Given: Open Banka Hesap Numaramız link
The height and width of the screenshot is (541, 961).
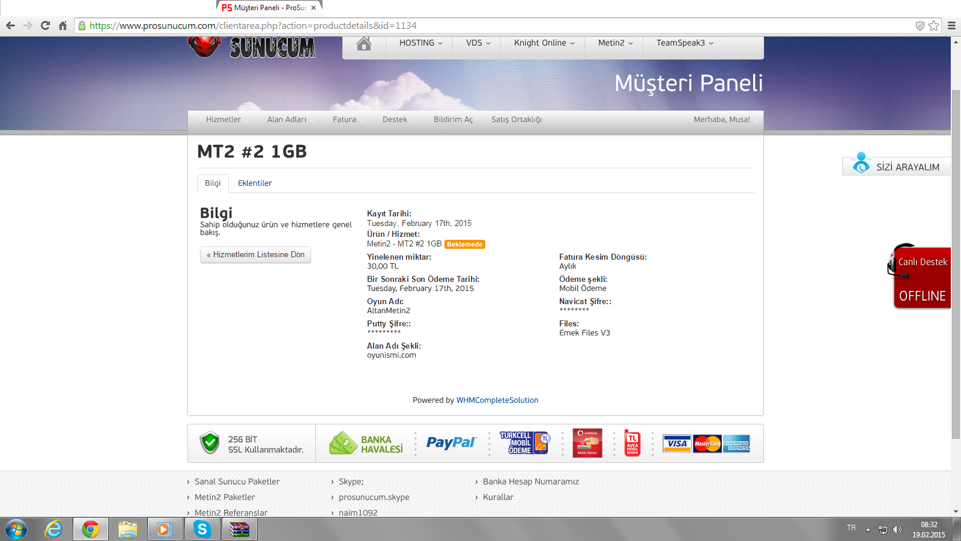Looking at the screenshot, I should 531,481.
